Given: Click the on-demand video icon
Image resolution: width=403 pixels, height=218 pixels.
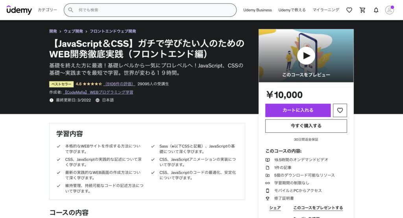Looking at the screenshot, I should [268, 160].
